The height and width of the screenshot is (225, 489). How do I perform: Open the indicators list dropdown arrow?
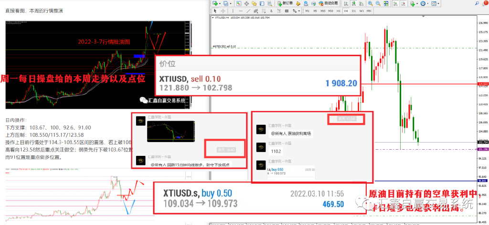417,3
